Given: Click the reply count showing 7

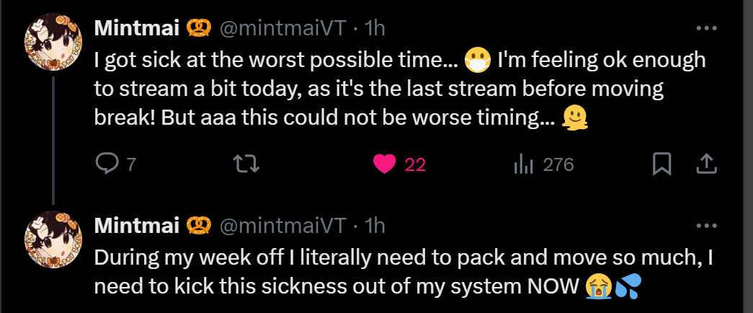Looking at the screenshot, I should 131,165.
